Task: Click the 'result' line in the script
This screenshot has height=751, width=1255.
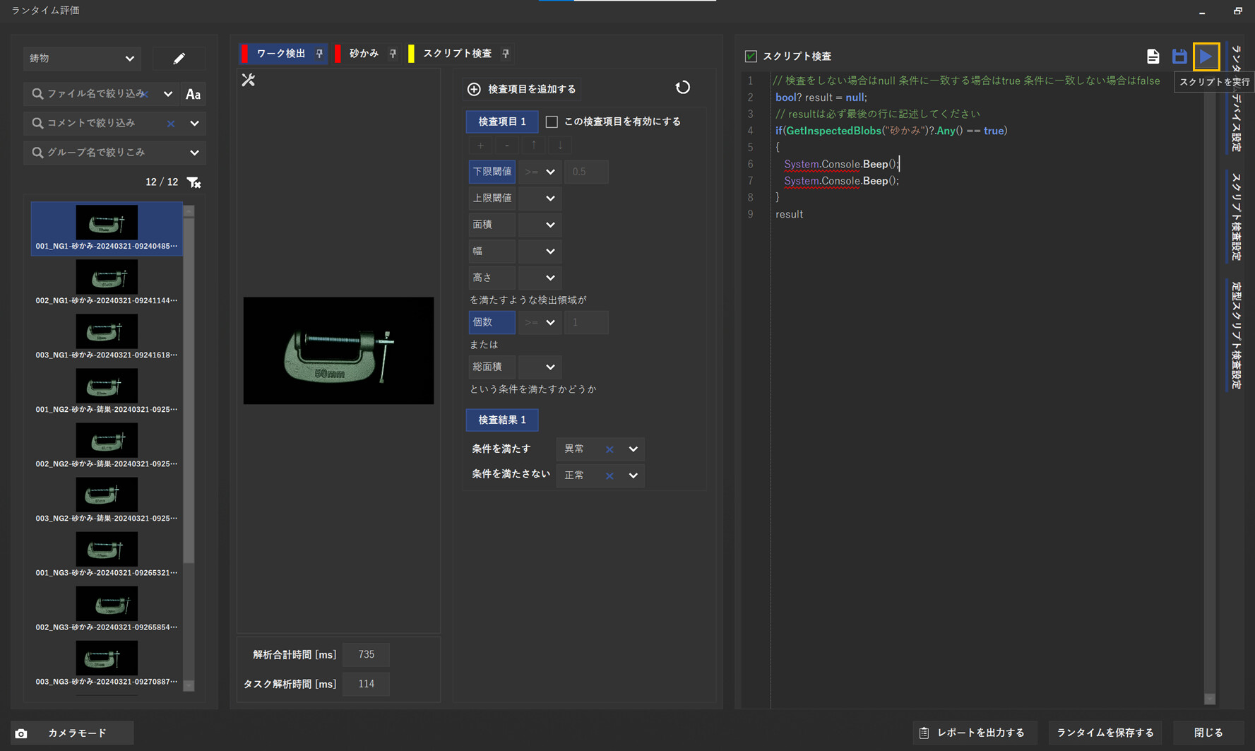Action: click(x=789, y=214)
